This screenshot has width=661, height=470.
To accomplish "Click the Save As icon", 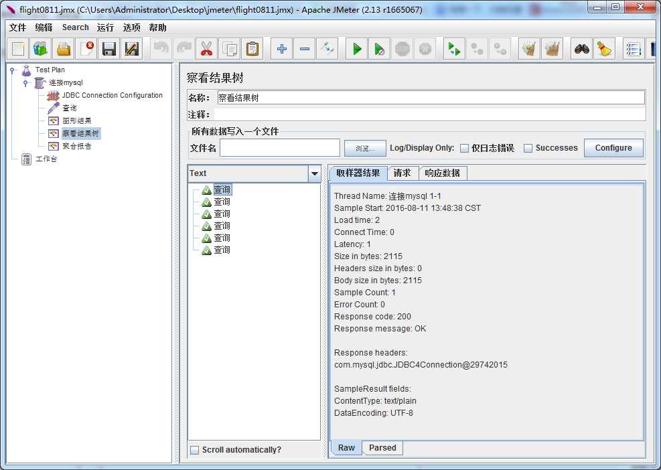I will tap(132, 49).
